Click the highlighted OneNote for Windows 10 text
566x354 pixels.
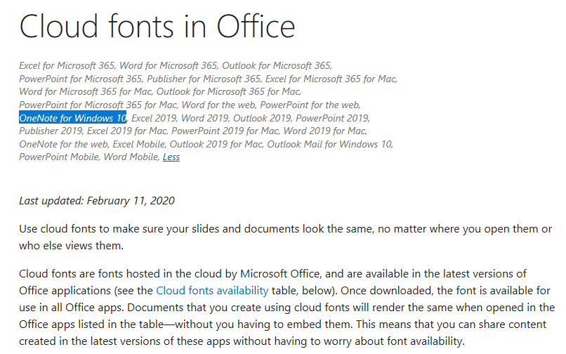(x=72, y=118)
